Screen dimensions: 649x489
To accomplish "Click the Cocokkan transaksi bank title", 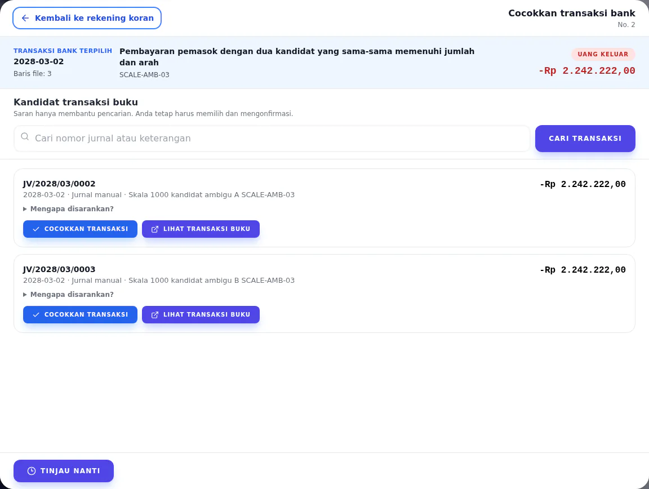I will point(572,14).
